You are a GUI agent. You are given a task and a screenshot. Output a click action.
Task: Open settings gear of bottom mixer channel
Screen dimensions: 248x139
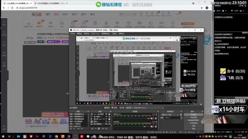(x=156, y=126)
